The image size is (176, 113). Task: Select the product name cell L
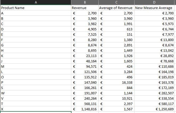36,72
